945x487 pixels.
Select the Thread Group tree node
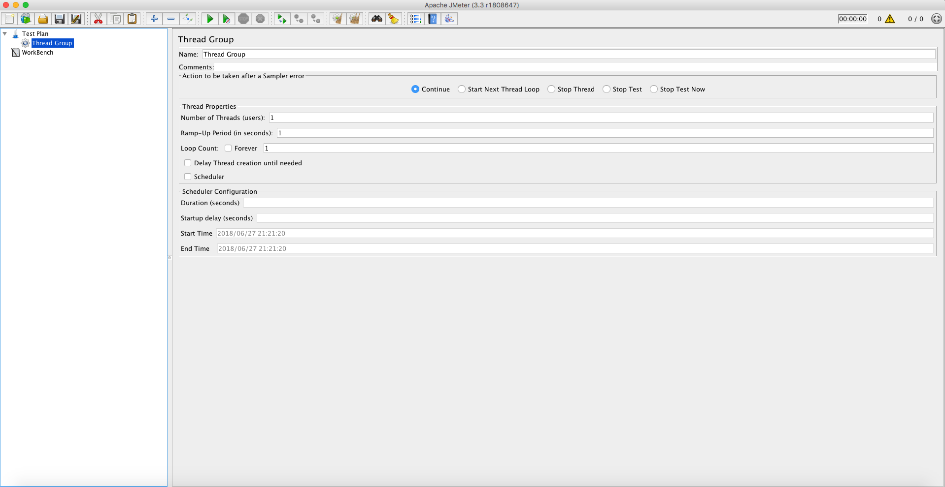pos(52,43)
